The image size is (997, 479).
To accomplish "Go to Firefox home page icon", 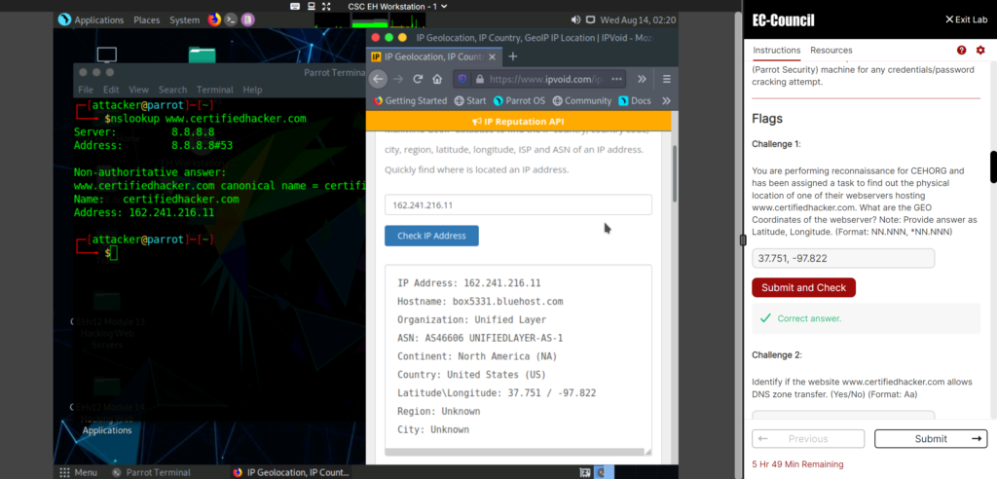I will click(x=437, y=79).
